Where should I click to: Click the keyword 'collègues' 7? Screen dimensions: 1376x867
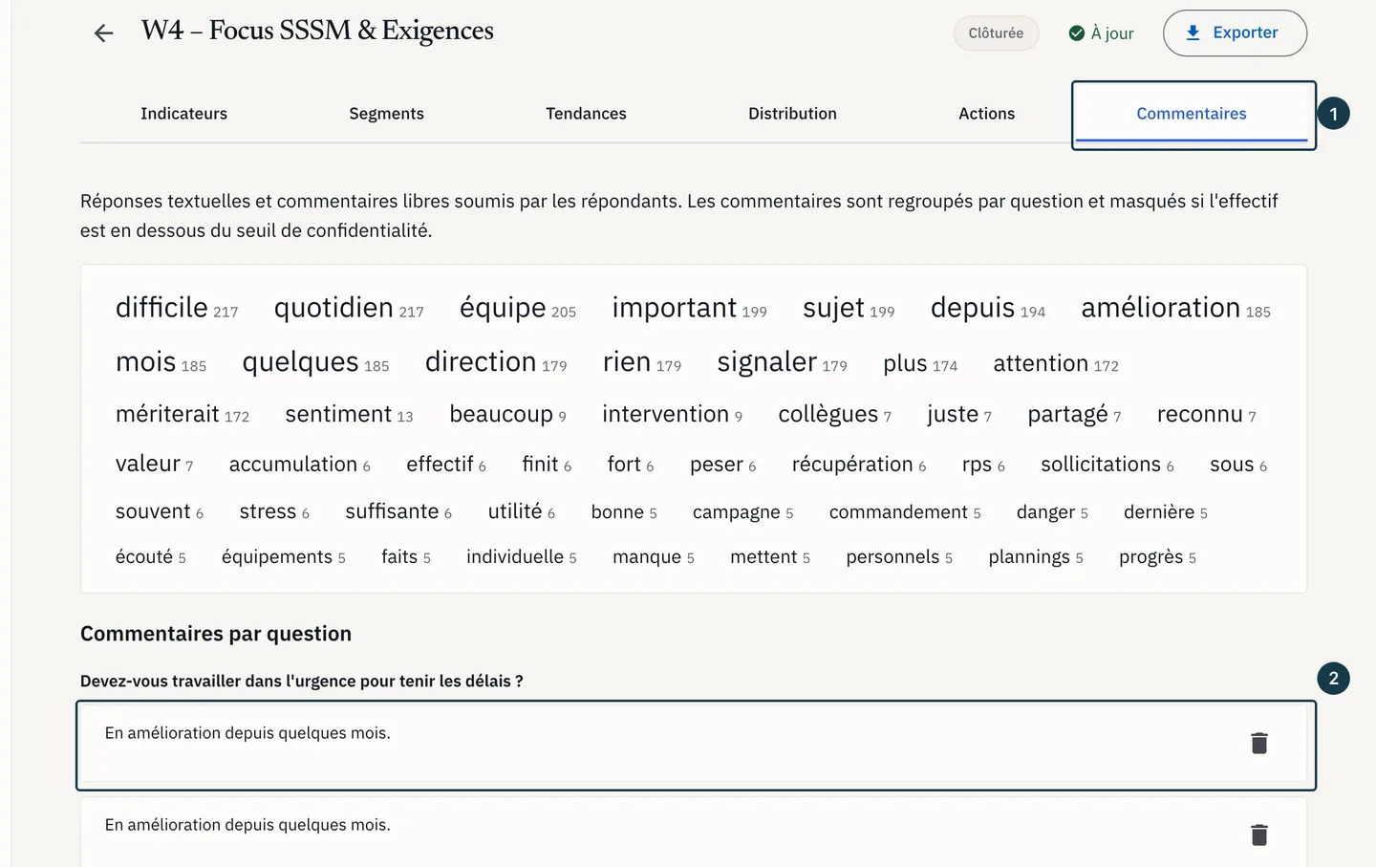(x=834, y=414)
